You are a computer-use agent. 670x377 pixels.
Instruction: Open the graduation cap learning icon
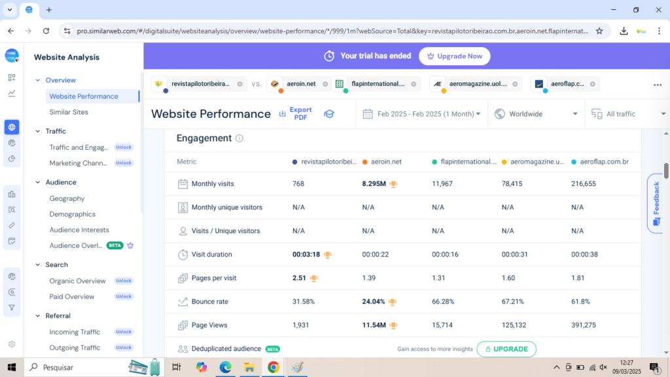[x=329, y=114]
